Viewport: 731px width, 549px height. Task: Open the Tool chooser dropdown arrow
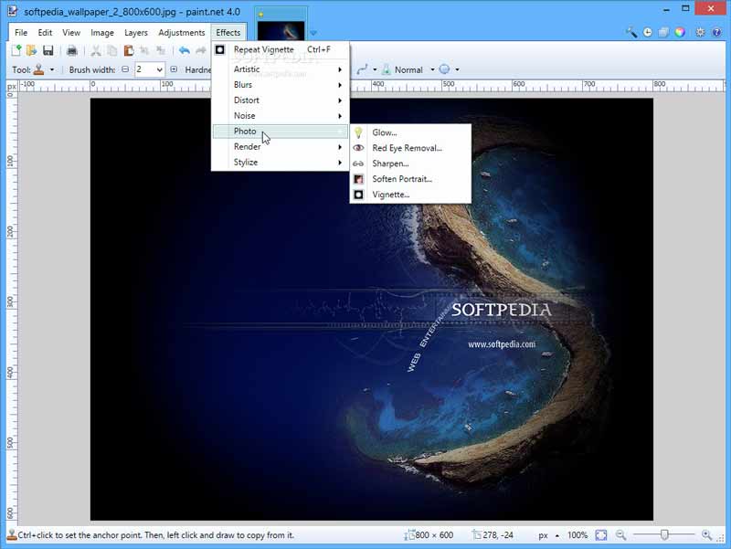(52, 70)
